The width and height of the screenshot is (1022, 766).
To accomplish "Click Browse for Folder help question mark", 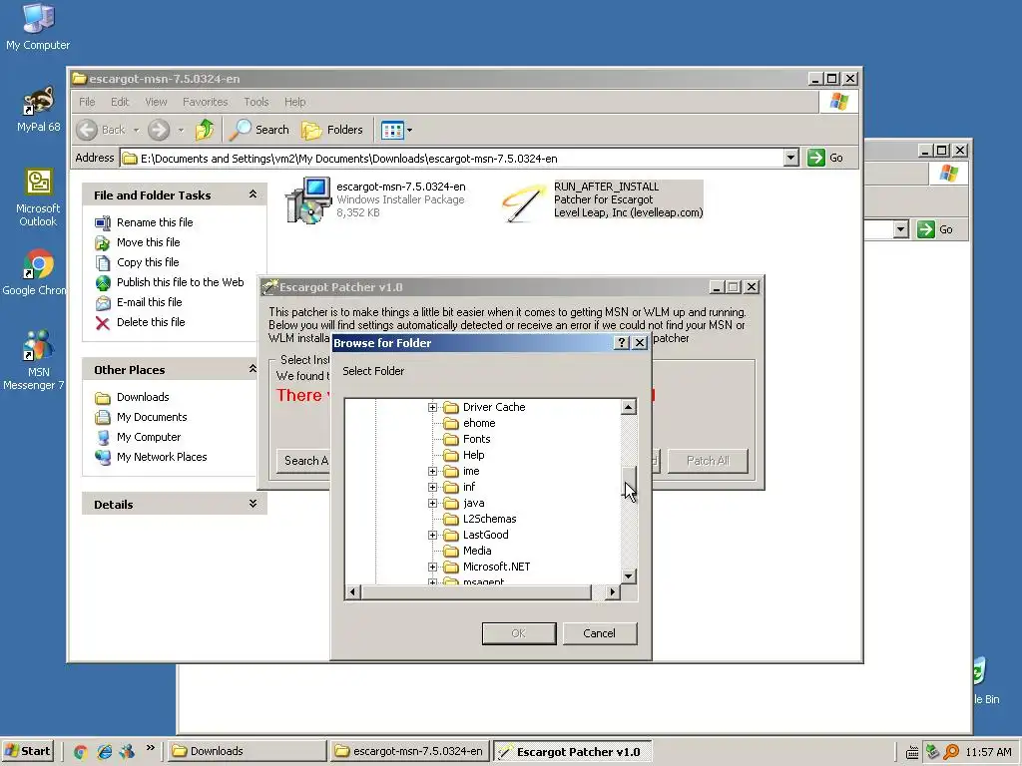I will point(621,343).
